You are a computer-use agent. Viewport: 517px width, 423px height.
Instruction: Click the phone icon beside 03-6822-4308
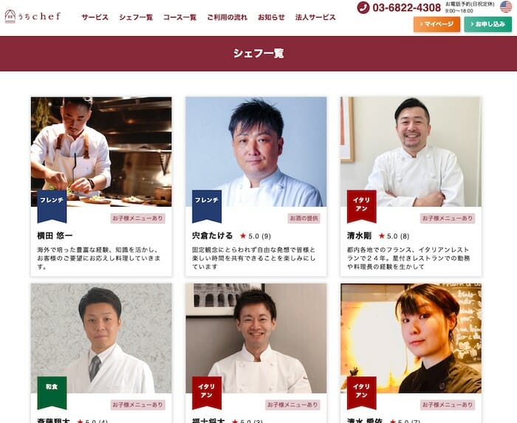coord(363,7)
